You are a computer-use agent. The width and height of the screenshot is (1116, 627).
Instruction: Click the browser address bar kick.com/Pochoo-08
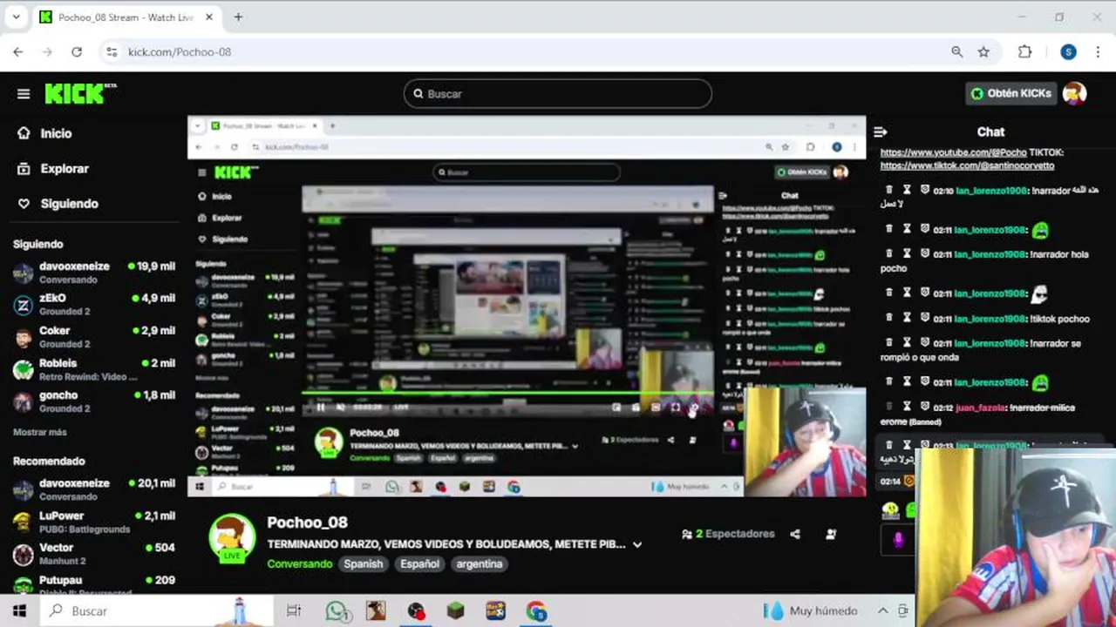(523, 52)
